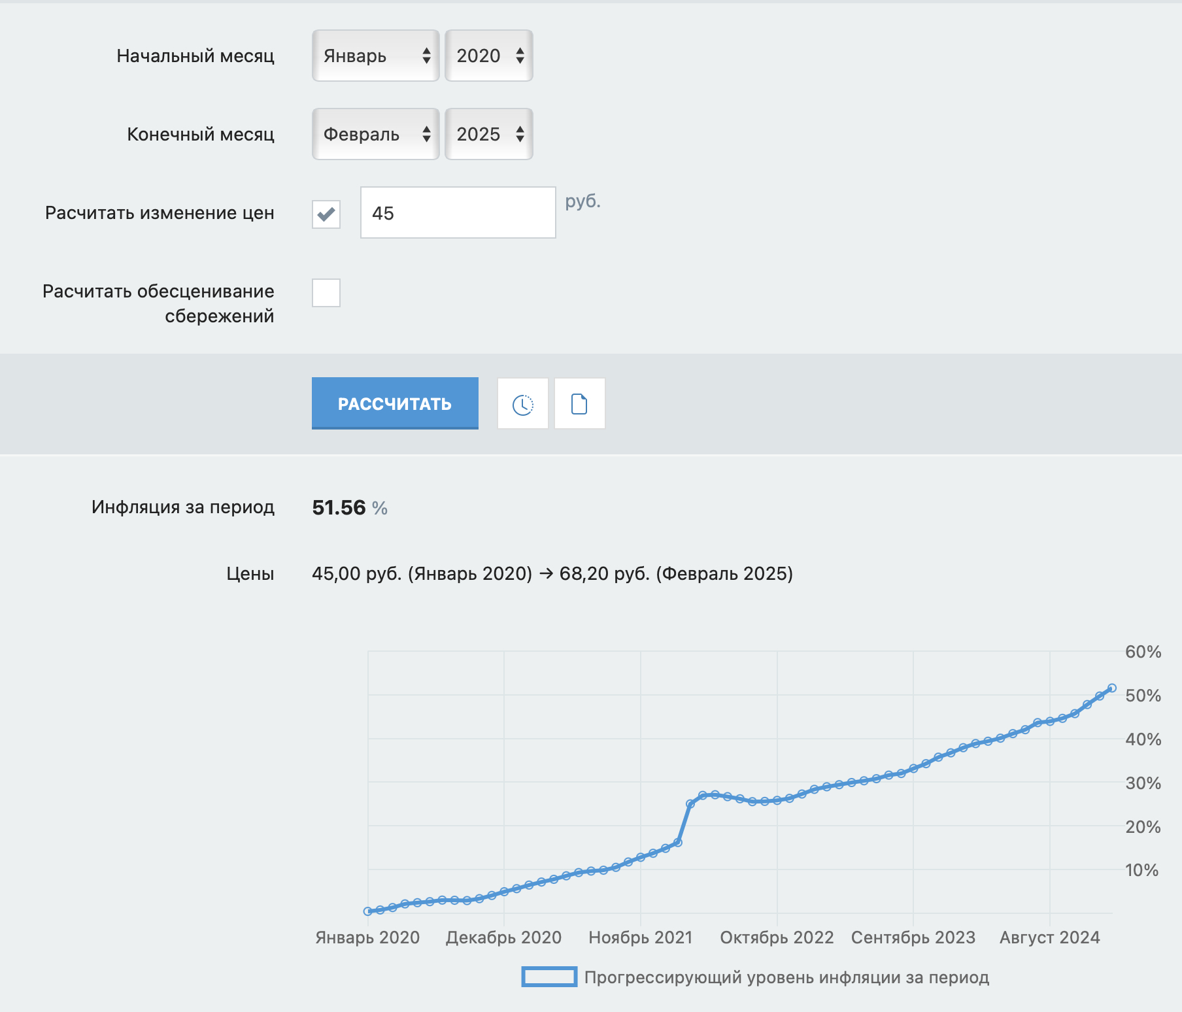Click the calculation history clock icon
Viewport: 1182px width, 1012px height.
click(522, 404)
